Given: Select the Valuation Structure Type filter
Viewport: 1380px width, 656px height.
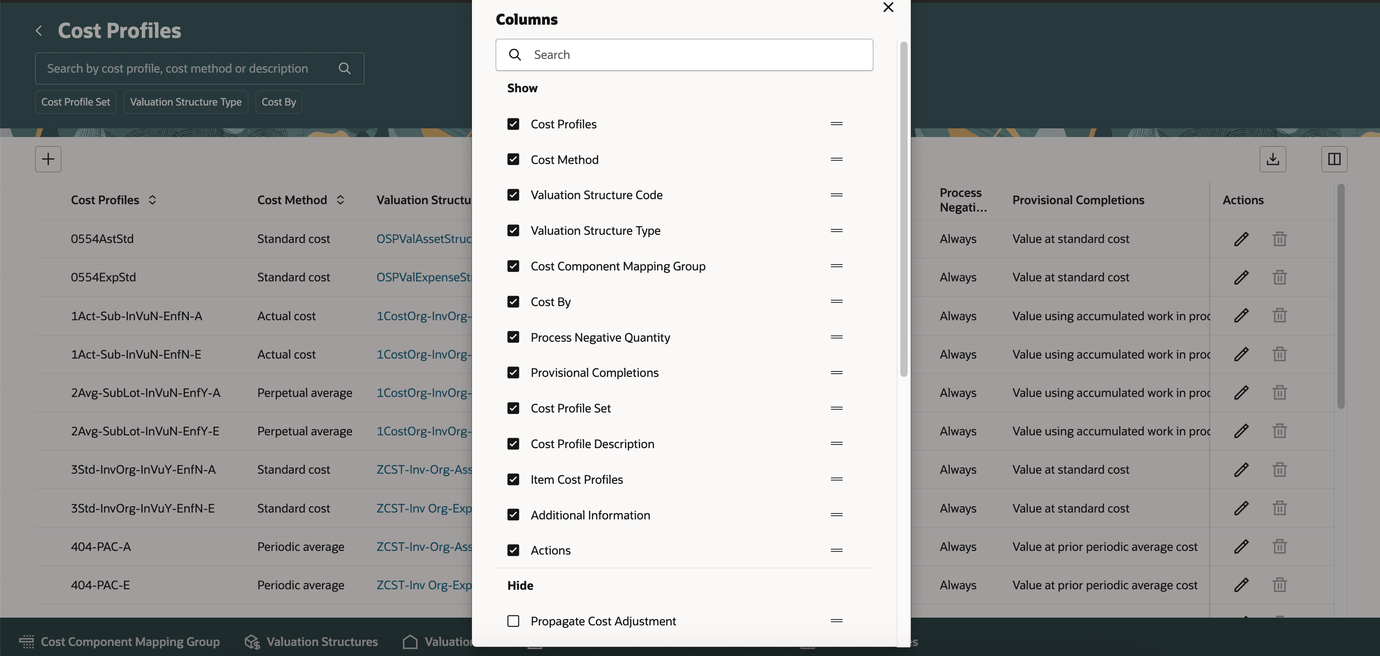Looking at the screenshot, I should point(185,102).
